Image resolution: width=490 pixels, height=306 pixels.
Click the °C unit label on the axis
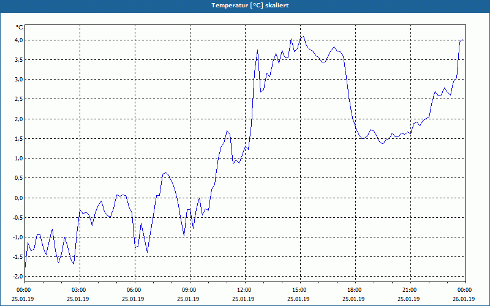tap(20, 28)
